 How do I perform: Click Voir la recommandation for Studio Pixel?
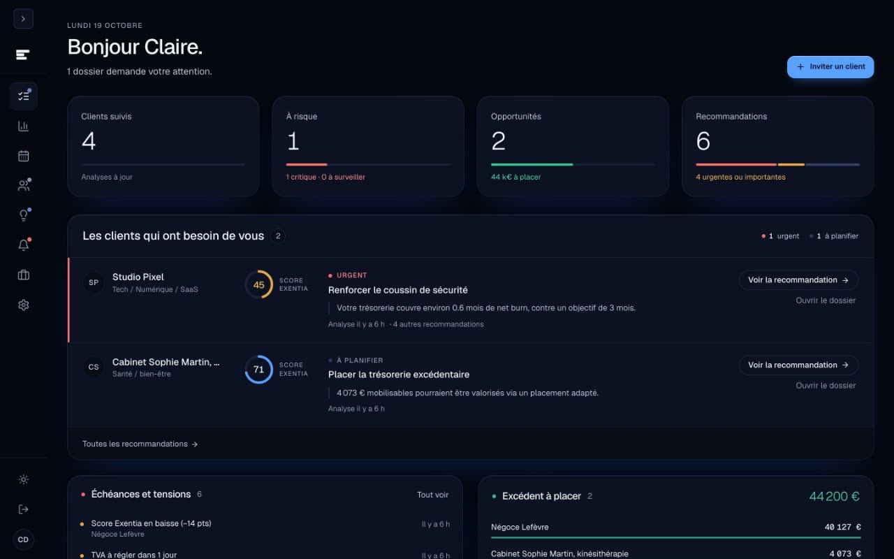[x=798, y=280]
